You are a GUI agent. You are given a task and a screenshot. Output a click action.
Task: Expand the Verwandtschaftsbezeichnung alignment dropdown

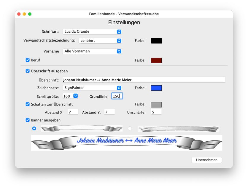(100, 41)
